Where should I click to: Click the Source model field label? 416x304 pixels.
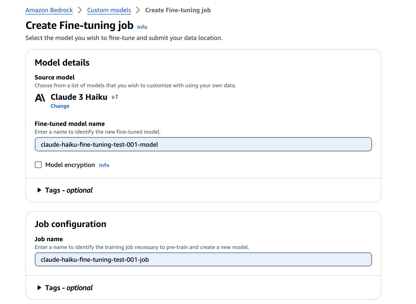(x=55, y=78)
